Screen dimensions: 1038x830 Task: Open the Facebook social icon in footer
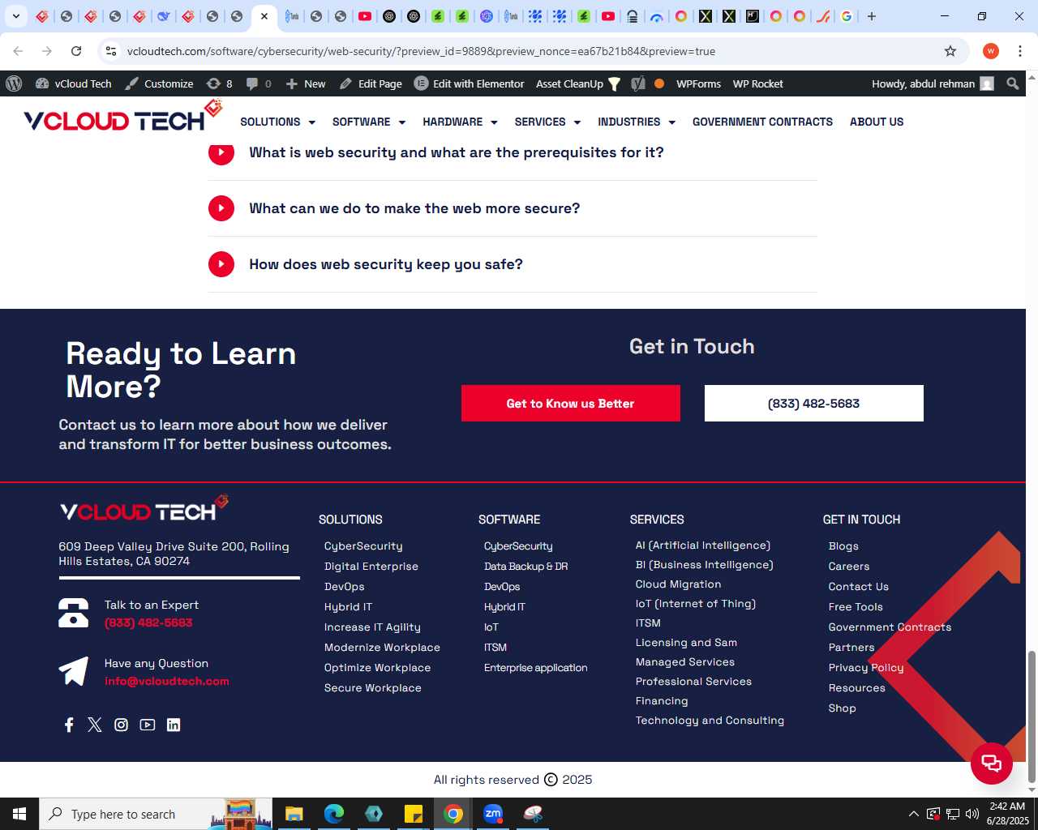coord(69,725)
